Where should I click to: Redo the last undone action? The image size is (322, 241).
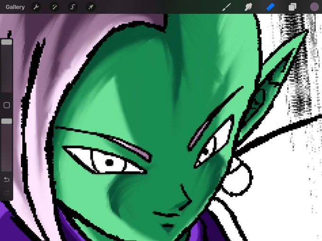point(7,192)
